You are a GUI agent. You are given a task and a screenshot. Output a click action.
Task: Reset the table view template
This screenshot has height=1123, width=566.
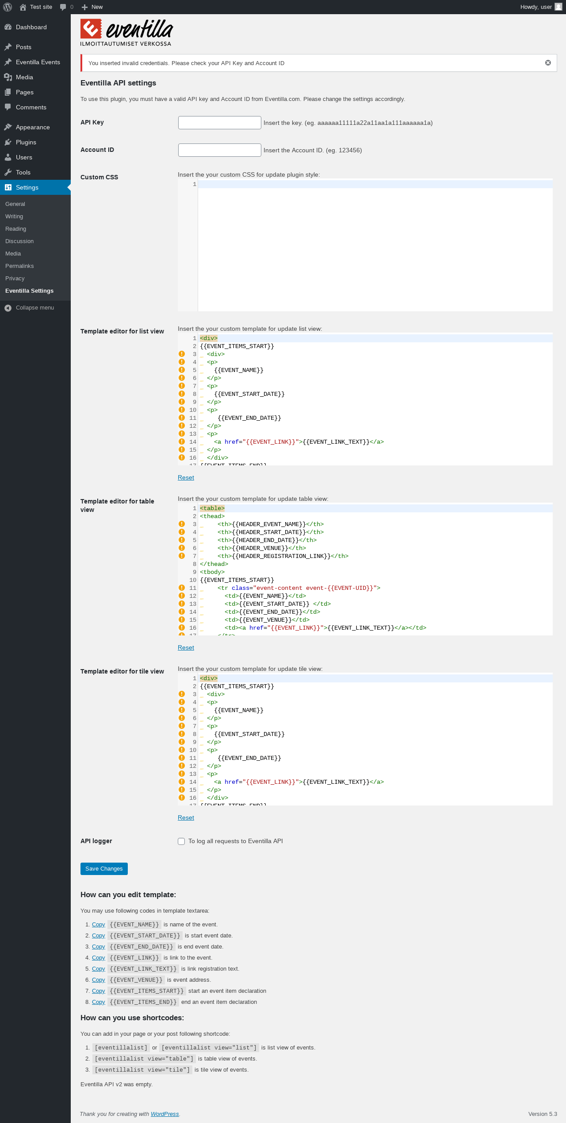coord(186,647)
